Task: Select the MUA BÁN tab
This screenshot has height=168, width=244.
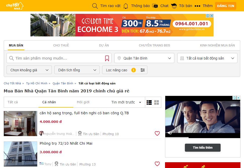Action: point(16,45)
